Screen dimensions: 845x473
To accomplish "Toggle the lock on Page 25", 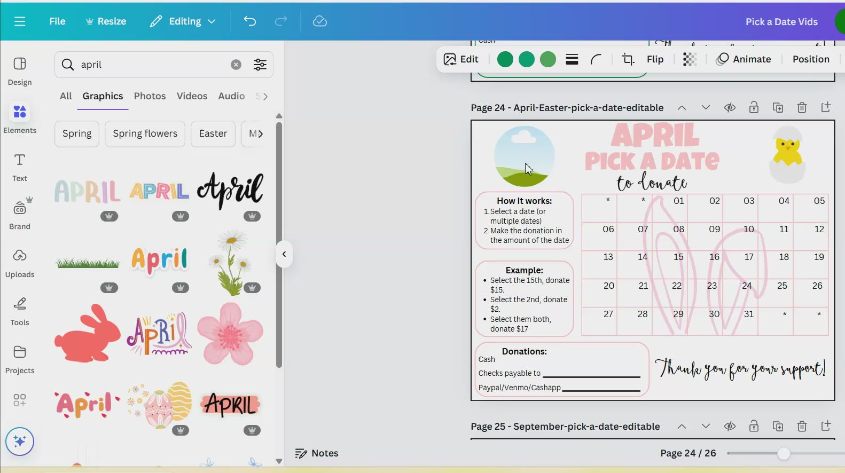I will [x=754, y=427].
